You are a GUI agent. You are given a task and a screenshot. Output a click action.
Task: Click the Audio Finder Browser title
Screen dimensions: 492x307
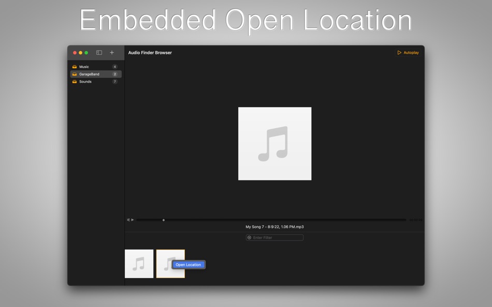[x=150, y=52]
